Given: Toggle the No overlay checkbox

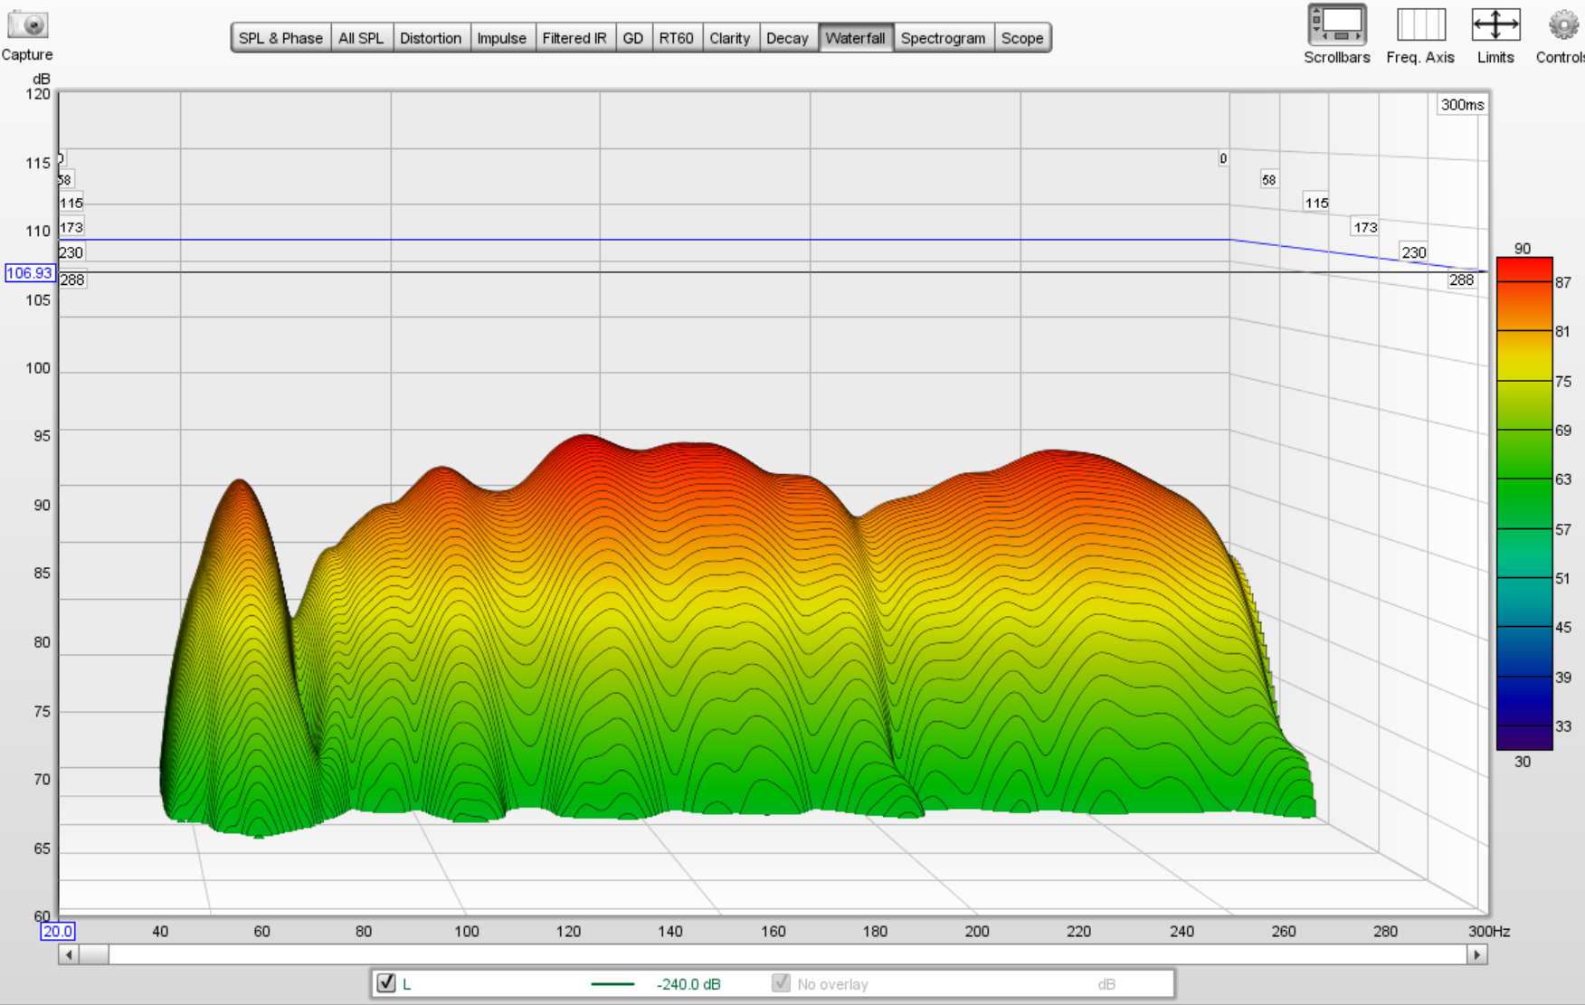Looking at the screenshot, I should (x=781, y=983).
